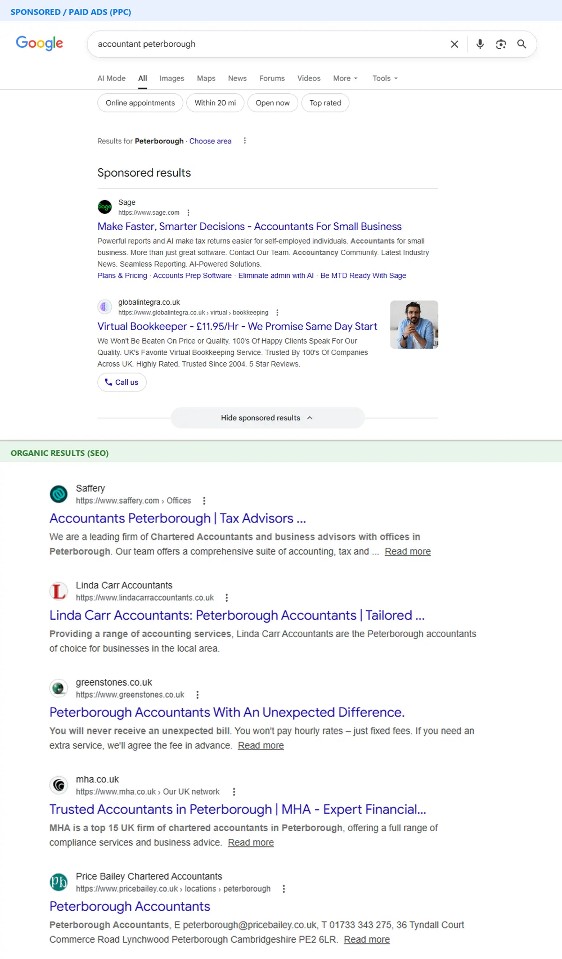Open three-dot menu beside greenstones URL
Viewport: 562px width, 959px height.
click(198, 695)
